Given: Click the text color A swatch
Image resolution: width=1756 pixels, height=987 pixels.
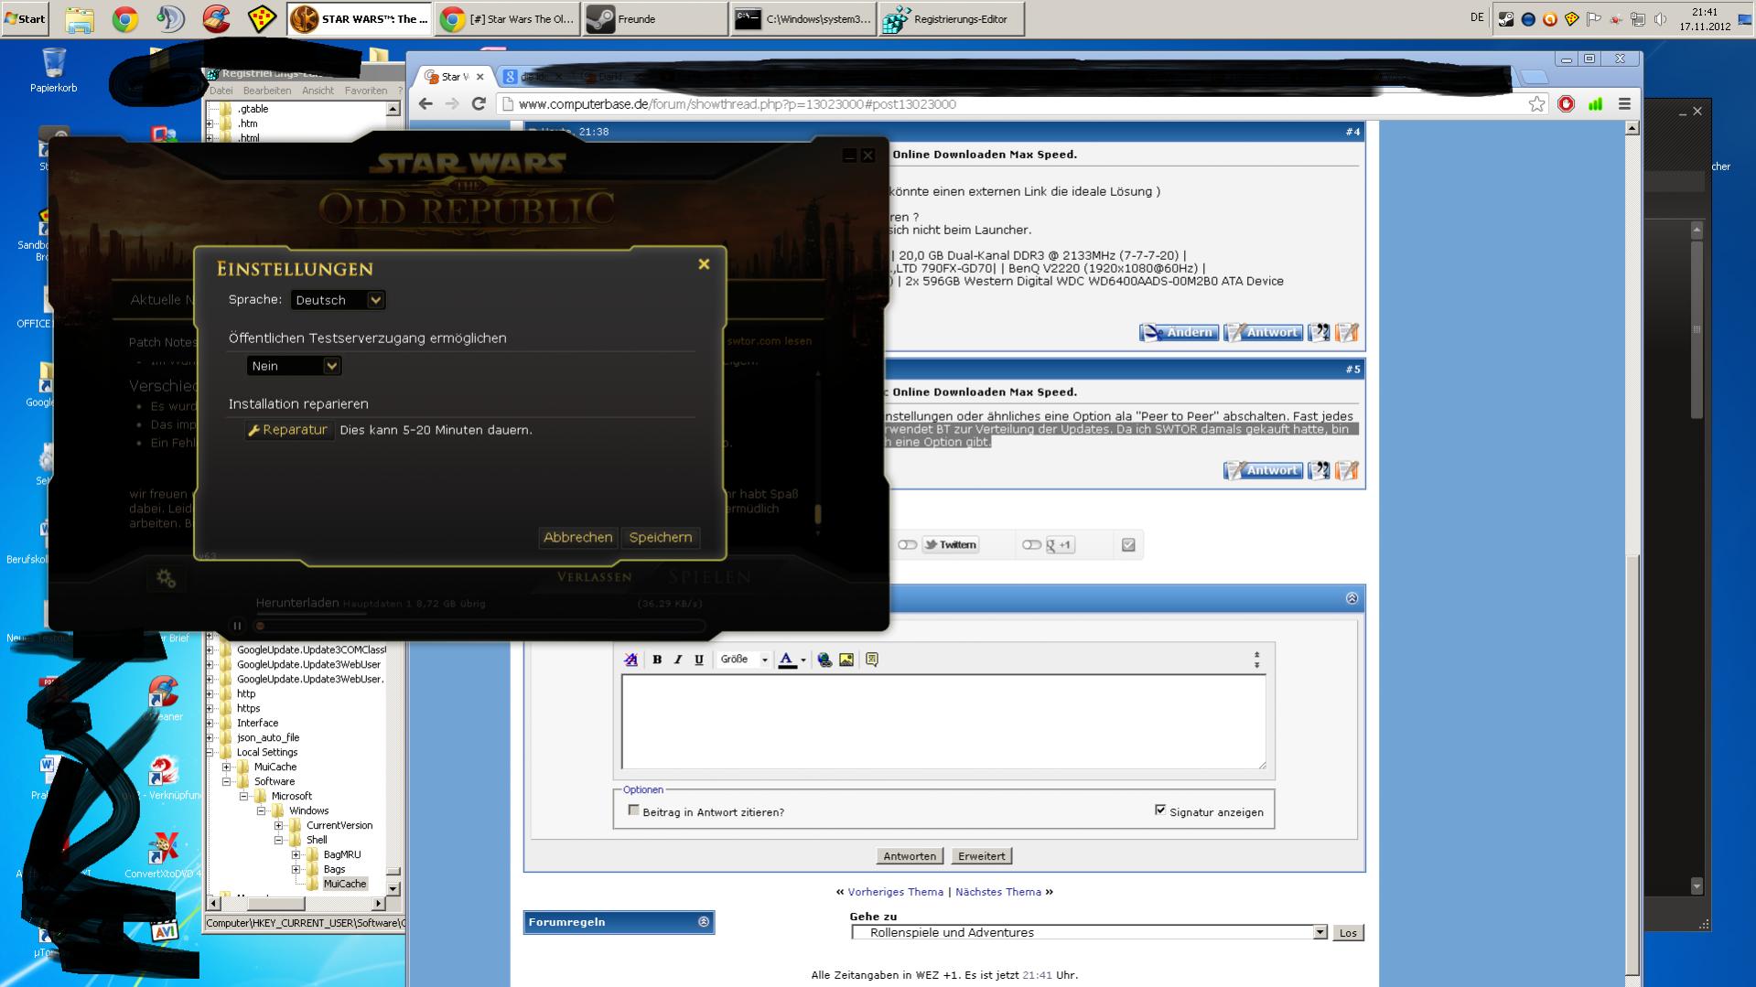Looking at the screenshot, I should click(787, 660).
